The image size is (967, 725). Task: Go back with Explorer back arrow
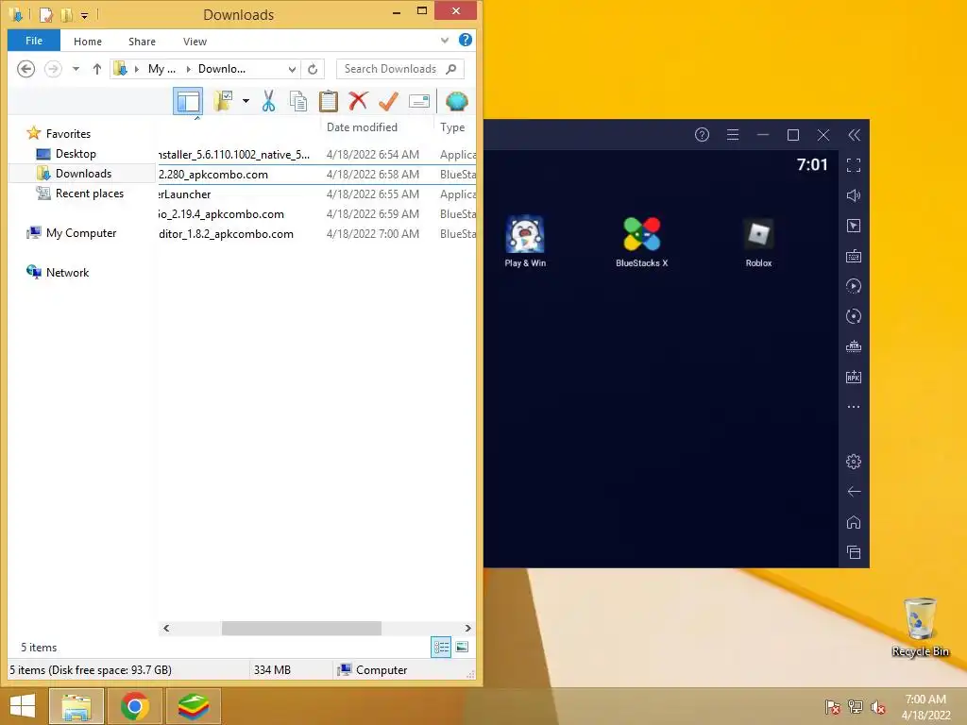[x=25, y=68]
